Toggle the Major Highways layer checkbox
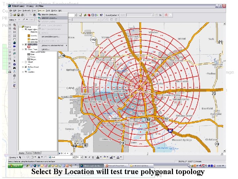This screenshot has width=238, height=179. [x=26, y=29]
